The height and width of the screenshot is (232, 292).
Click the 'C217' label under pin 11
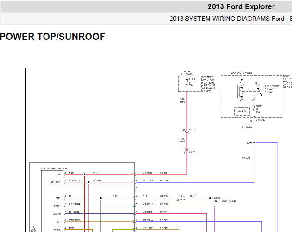coord(179,200)
